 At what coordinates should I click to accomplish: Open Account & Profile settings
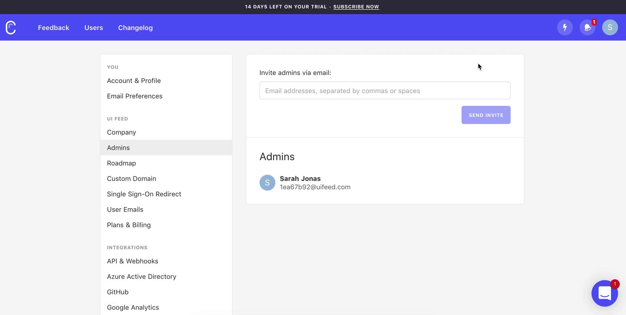(x=134, y=81)
